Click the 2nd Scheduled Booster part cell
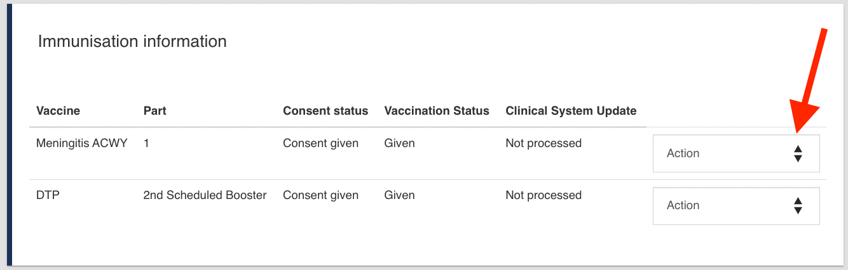 205,195
